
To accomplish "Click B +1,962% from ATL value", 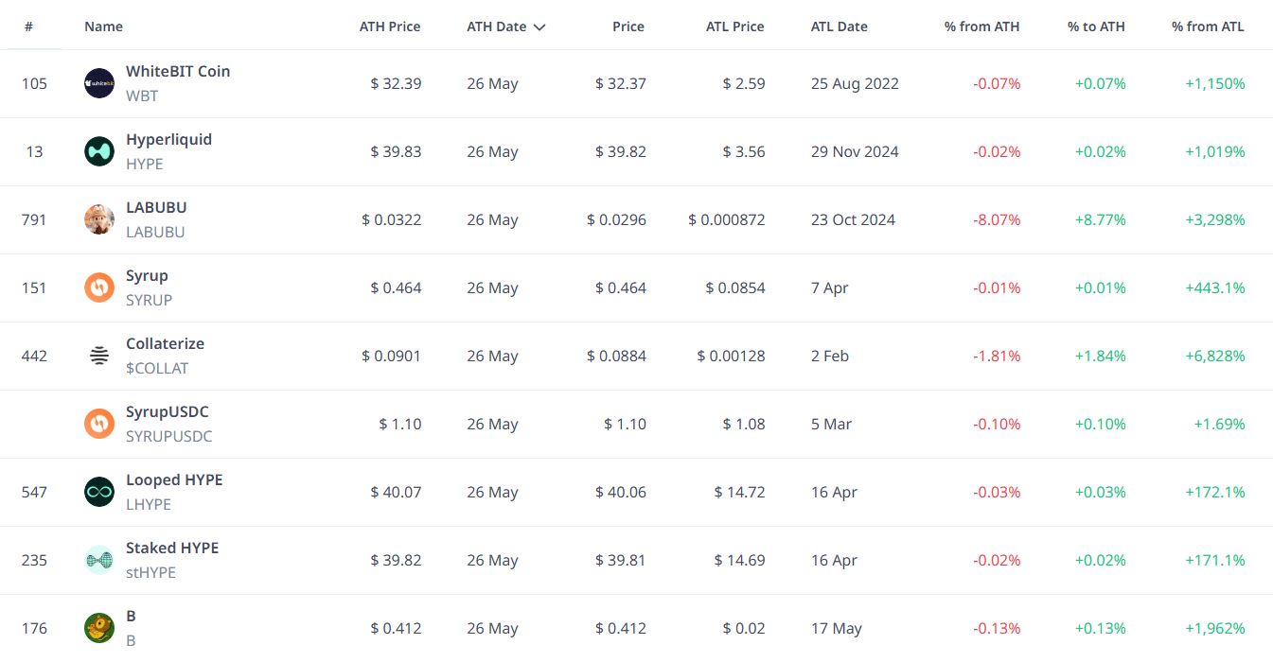I will (1215, 628).
